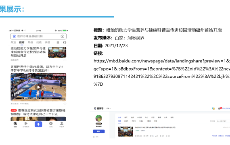
Task: Tap the blue microphone voice button
Action: coord(38,124)
